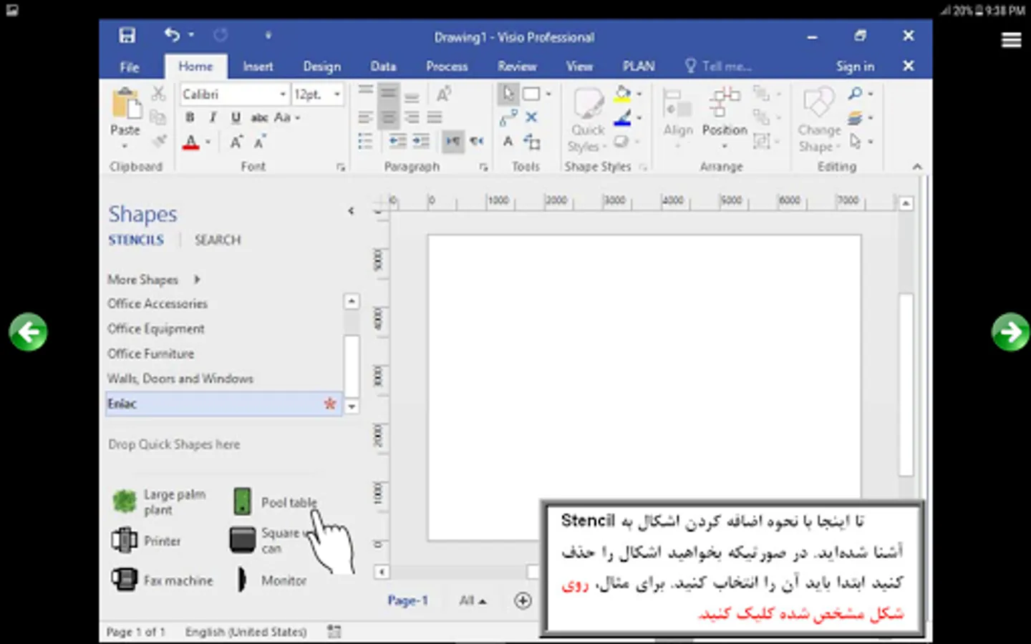Toggle bold formatting
Screen dimensions: 1031x644
(190, 117)
